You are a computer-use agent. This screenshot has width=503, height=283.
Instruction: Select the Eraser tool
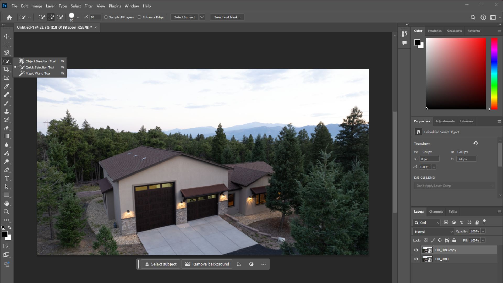[7, 128]
